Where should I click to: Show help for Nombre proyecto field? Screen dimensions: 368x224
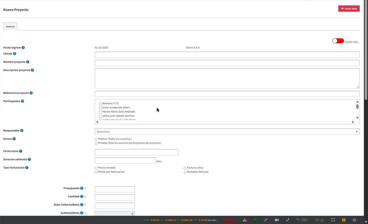(28, 62)
